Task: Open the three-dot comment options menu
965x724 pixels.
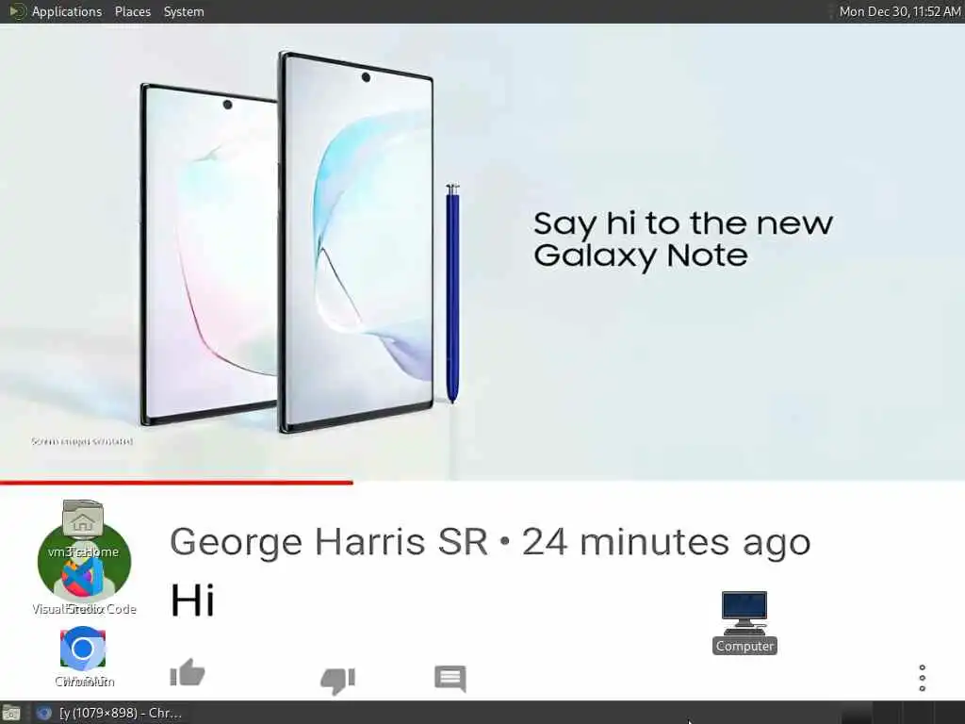Action: tap(922, 678)
